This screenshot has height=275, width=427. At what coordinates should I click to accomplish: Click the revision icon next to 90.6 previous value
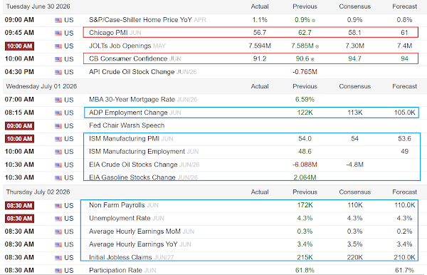[312, 59]
